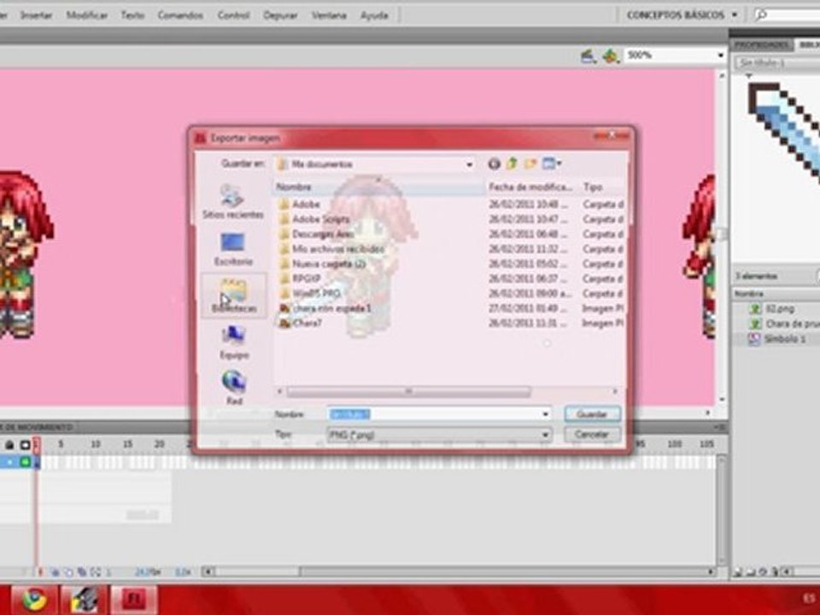This screenshot has width=820, height=615.
Task: Click the Cancelar button
Action: coord(592,435)
